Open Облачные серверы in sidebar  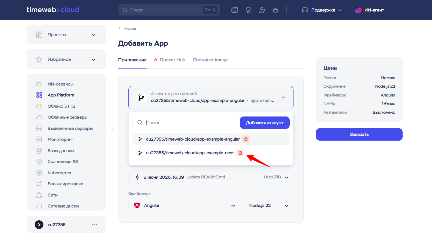(67, 117)
